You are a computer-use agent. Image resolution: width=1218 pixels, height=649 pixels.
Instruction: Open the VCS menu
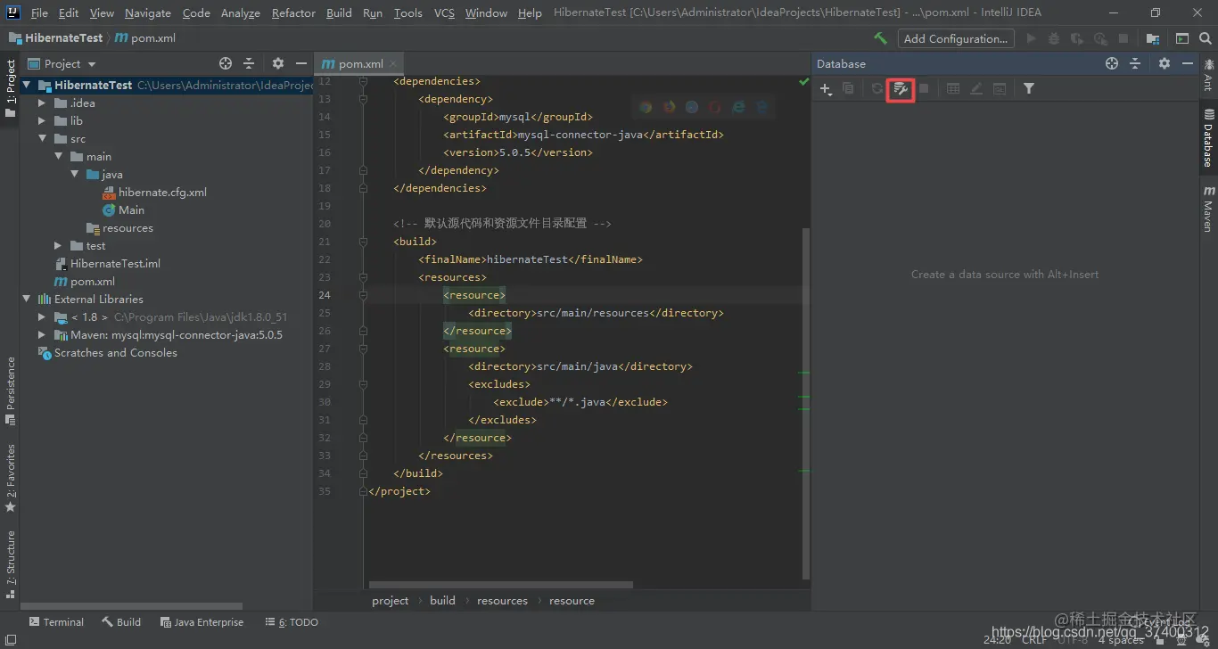tap(444, 12)
